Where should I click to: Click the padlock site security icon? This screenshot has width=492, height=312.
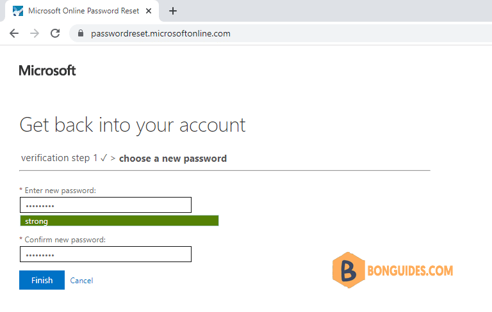point(81,33)
